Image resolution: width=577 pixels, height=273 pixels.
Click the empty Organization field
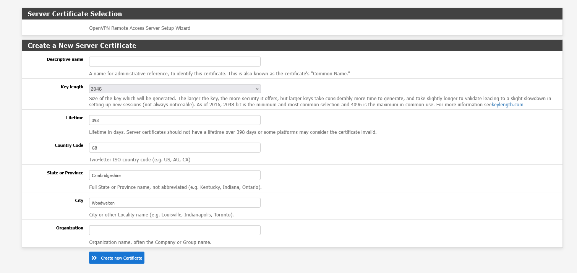coord(174,230)
